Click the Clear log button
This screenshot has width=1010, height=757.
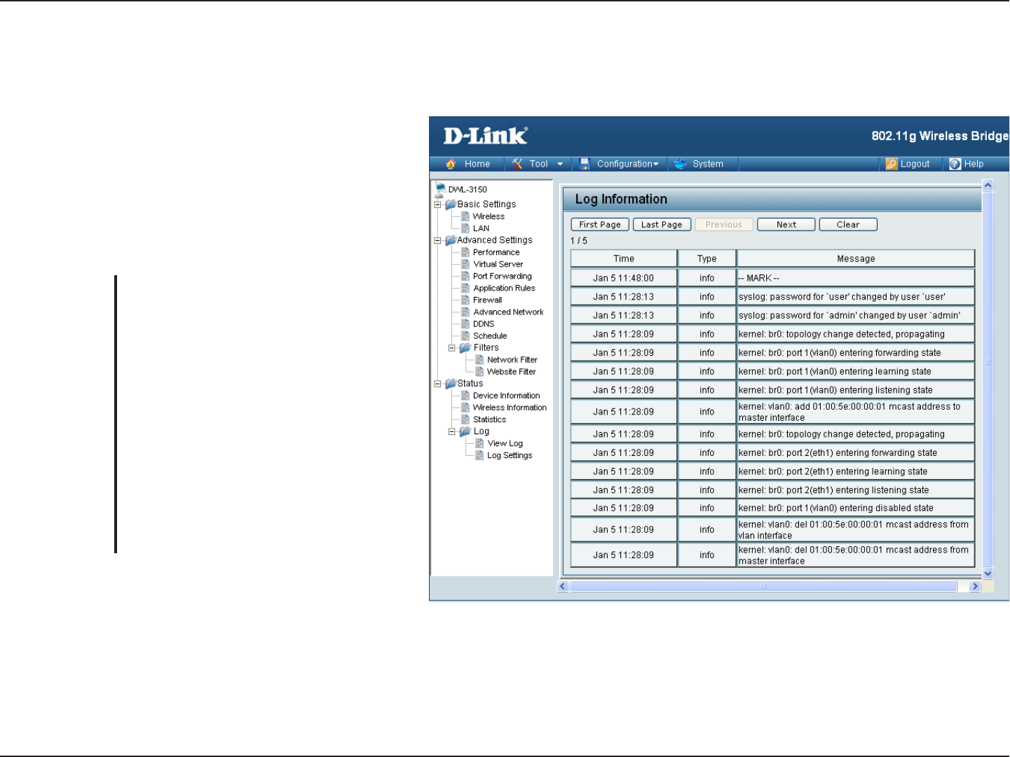pos(848,225)
